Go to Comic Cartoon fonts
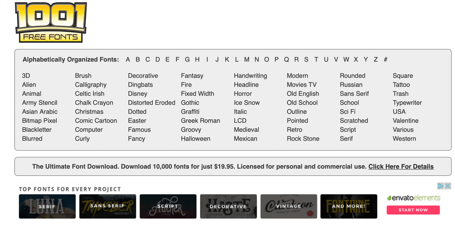 96,121
